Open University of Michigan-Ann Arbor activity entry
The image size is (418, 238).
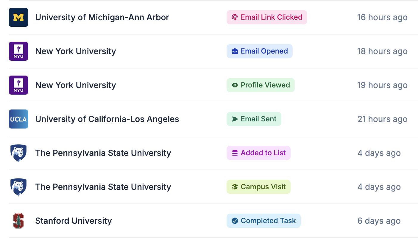(102, 17)
